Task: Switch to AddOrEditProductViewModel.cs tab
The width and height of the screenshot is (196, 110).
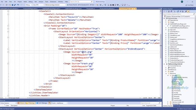Action: pyautogui.click(x=9, y=9)
